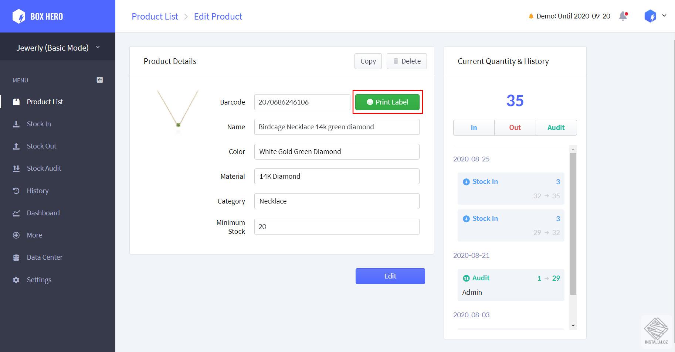Image resolution: width=675 pixels, height=352 pixels.
Task: Click the Dashboard chart icon
Action: click(16, 213)
